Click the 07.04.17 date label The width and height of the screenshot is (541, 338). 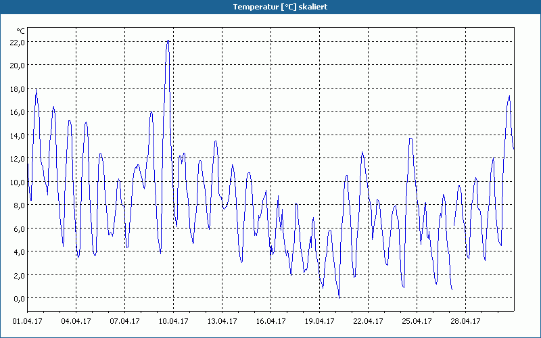[x=124, y=321]
